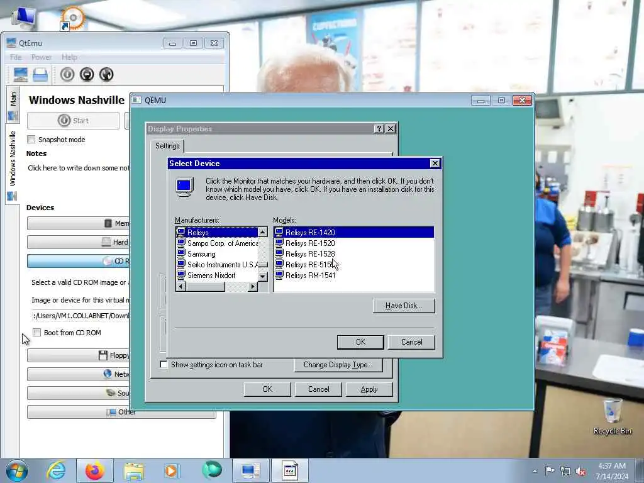Select the Relisys RE-1420 model
The image size is (644, 483).
pos(353,233)
